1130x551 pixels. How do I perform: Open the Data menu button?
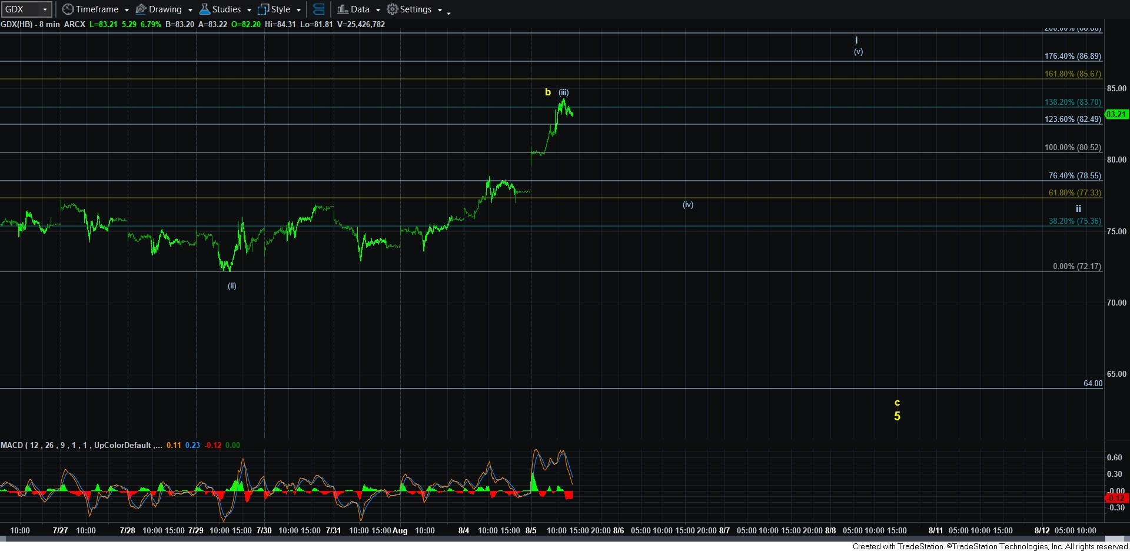tap(353, 9)
